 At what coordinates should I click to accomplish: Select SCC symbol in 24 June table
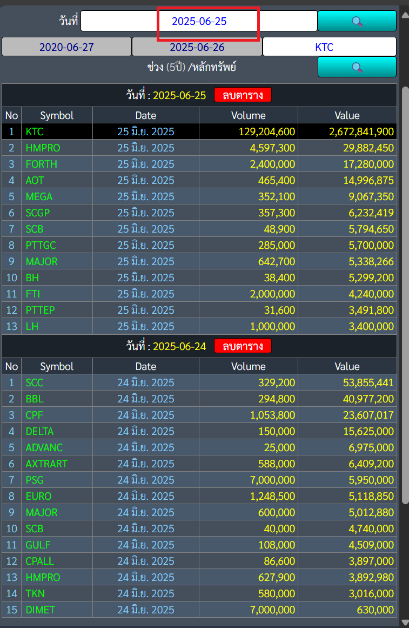click(35, 382)
